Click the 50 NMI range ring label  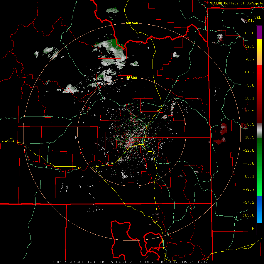pyautogui.click(x=132, y=78)
